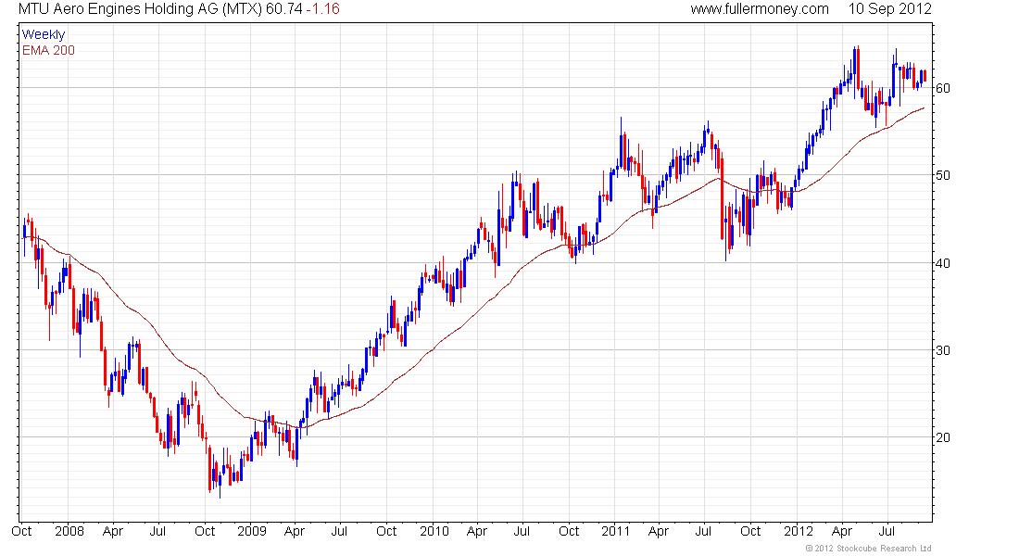The image size is (1019, 556).
Task: Click the first Oct label before 2008
Action: point(21,531)
